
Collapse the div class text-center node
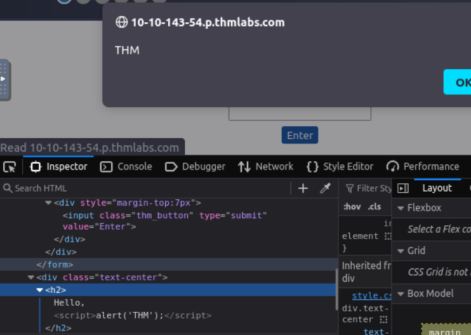(30, 277)
